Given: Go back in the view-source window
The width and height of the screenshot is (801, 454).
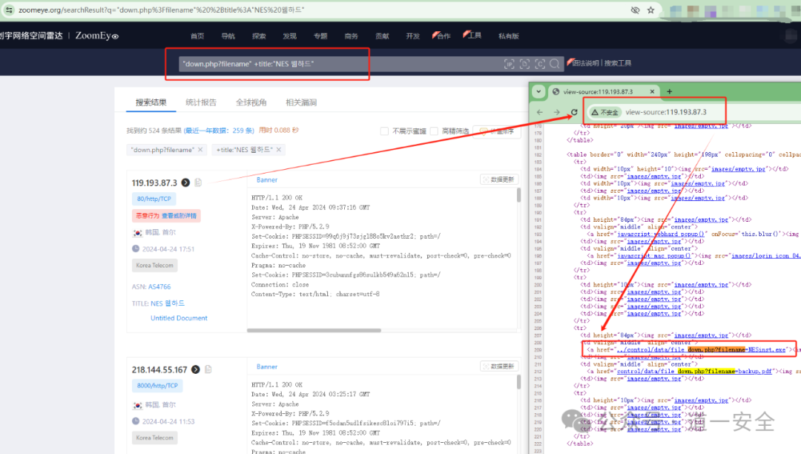Looking at the screenshot, I should coord(540,112).
